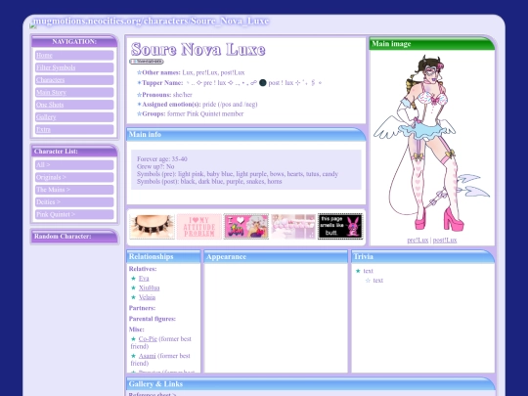Click the 'Character List:' panel header

pyautogui.click(x=74, y=152)
